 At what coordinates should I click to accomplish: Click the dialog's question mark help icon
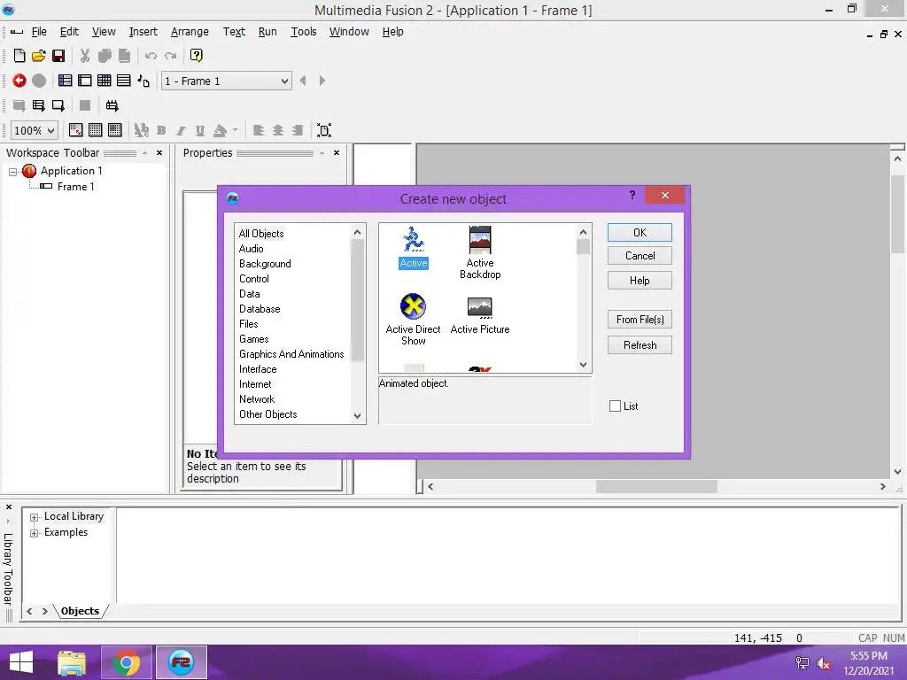pyautogui.click(x=632, y=195)
